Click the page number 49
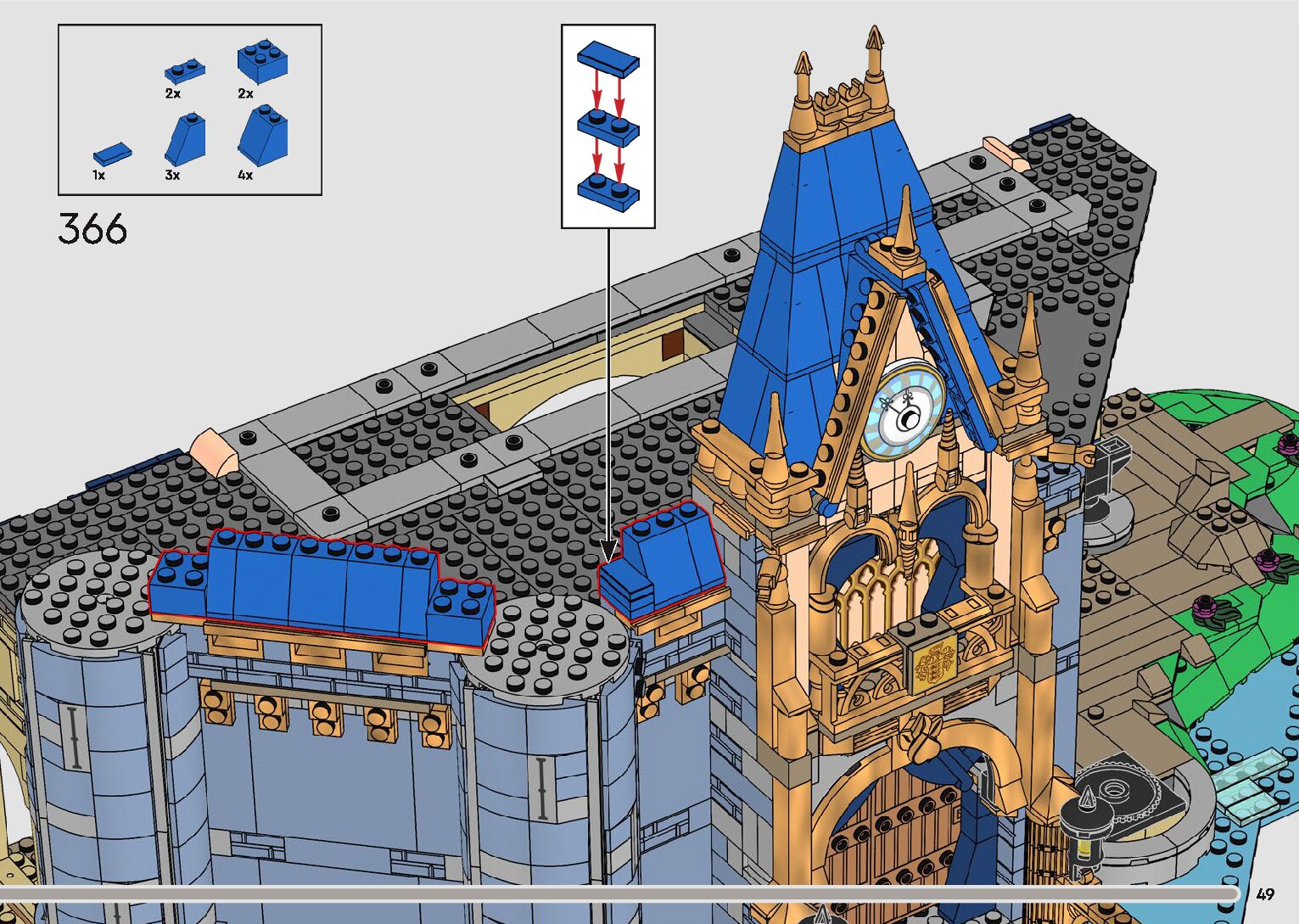 click(x=1265, y=894)
